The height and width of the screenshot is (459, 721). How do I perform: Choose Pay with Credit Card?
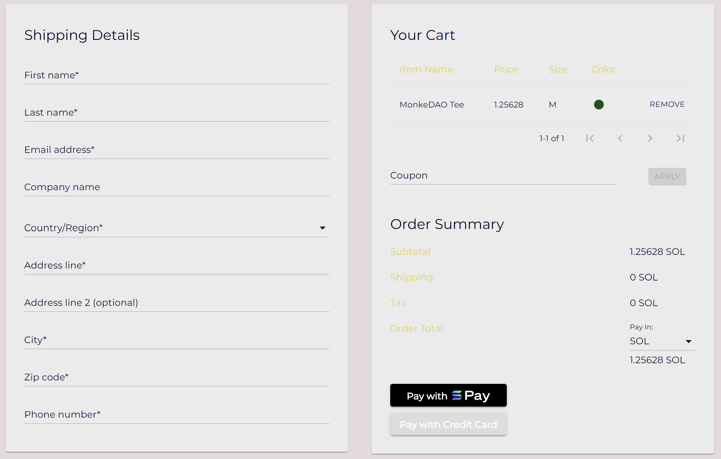click(448, 424)
